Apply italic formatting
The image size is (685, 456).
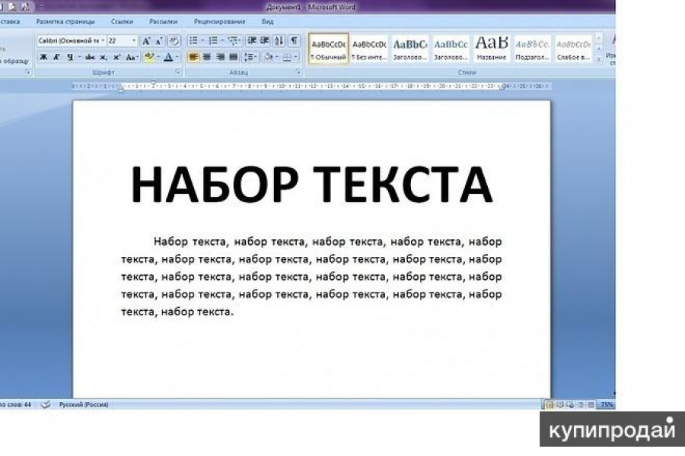coord(57,56)
